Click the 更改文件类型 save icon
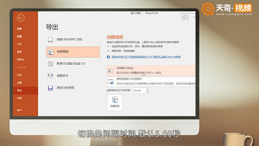The width and height of the screenshot is (259, 146). [x=51, y=88]
